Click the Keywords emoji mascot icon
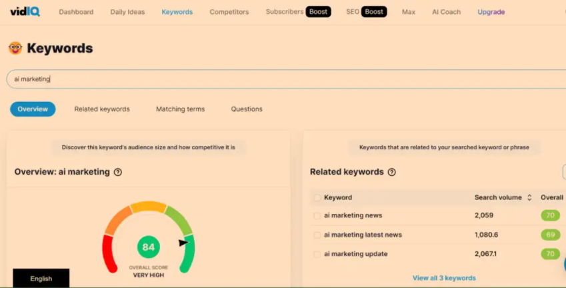 [x=15, y=48]
